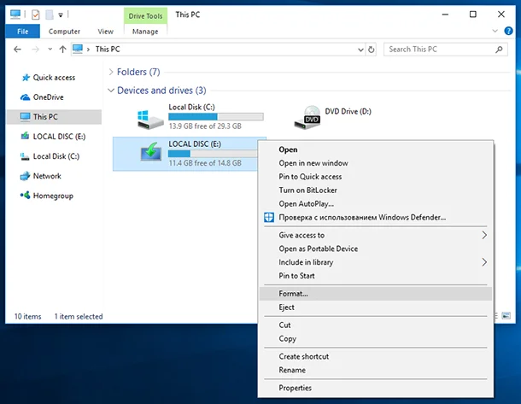Go up one level with the Up arrow
Viewport: 521px width, 404px height.
coord(63,50)
